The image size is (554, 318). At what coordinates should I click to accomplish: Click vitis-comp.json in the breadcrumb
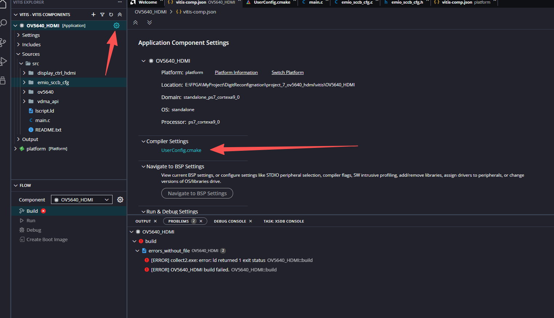[x=200, y=12]
